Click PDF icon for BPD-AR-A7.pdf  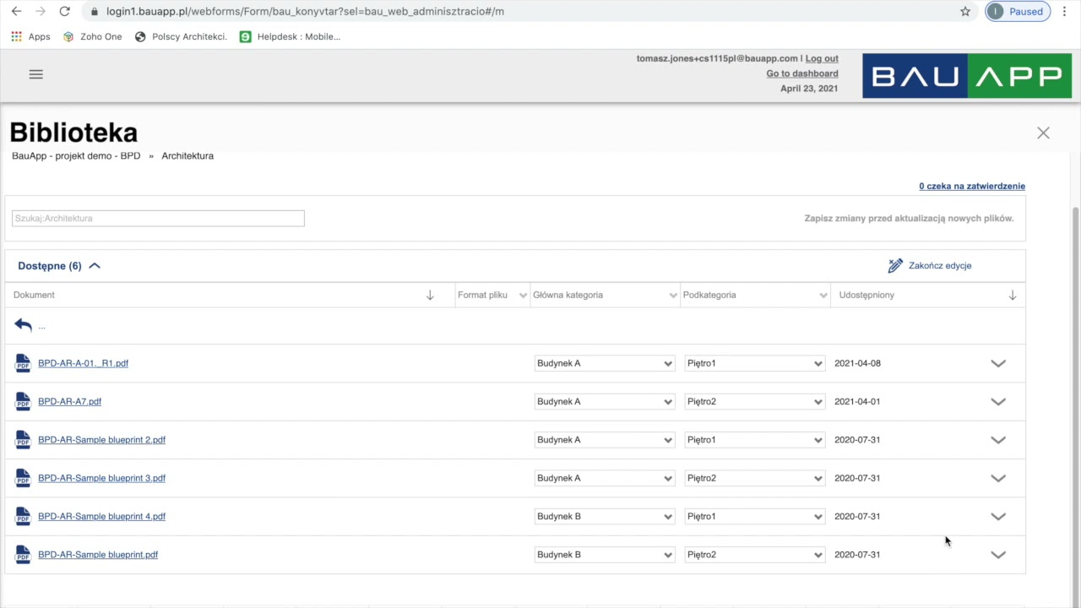23,402
